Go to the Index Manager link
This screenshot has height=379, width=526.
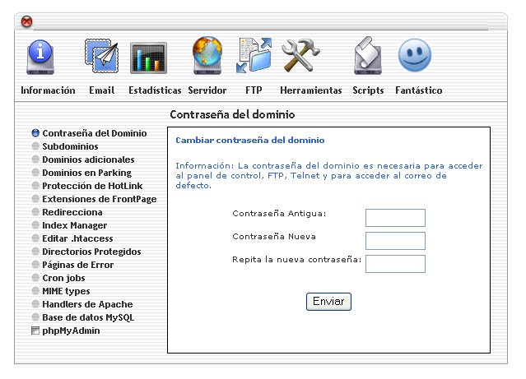[x=75, y=225]
